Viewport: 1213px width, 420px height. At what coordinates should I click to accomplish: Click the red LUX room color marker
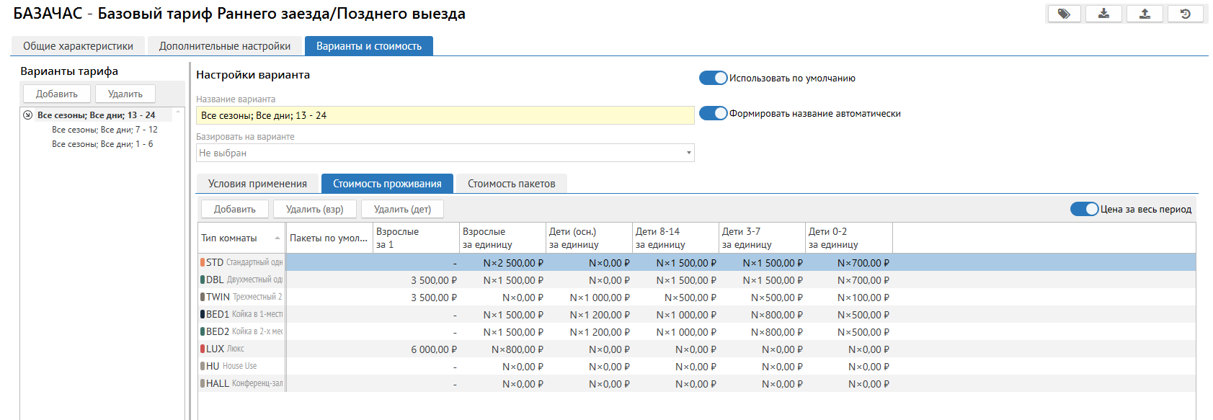pyautogui.click(x=203, y=349)
